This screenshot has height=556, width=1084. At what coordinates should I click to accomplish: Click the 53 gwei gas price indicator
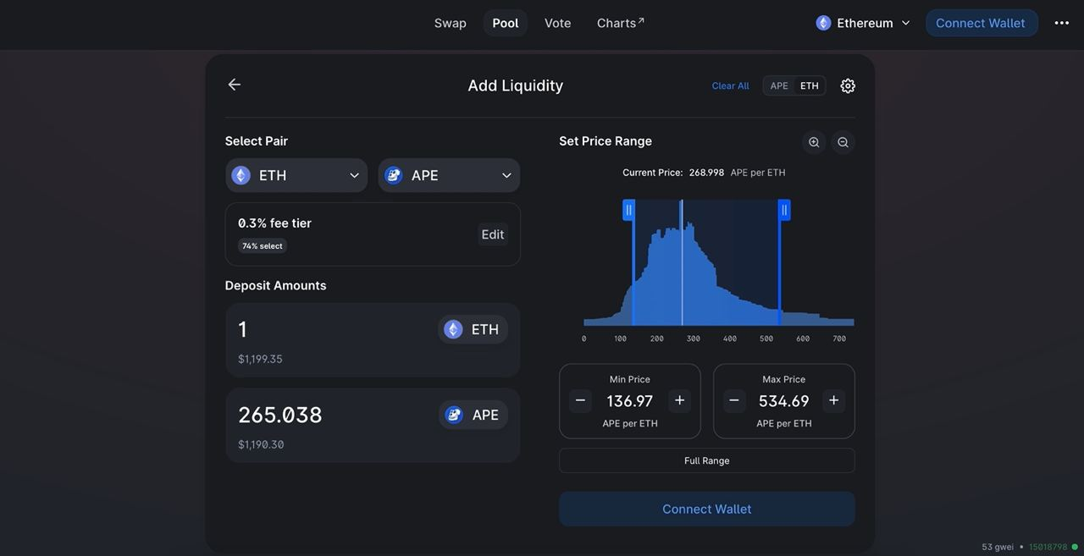[998, 548]
